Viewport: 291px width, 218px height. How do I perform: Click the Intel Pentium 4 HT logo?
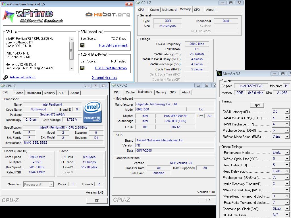pyautogui.click(x=92, y=112)
